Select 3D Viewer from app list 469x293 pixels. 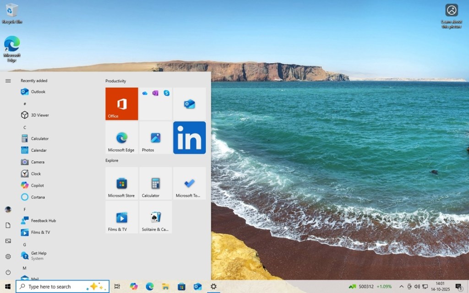[40, 115]
